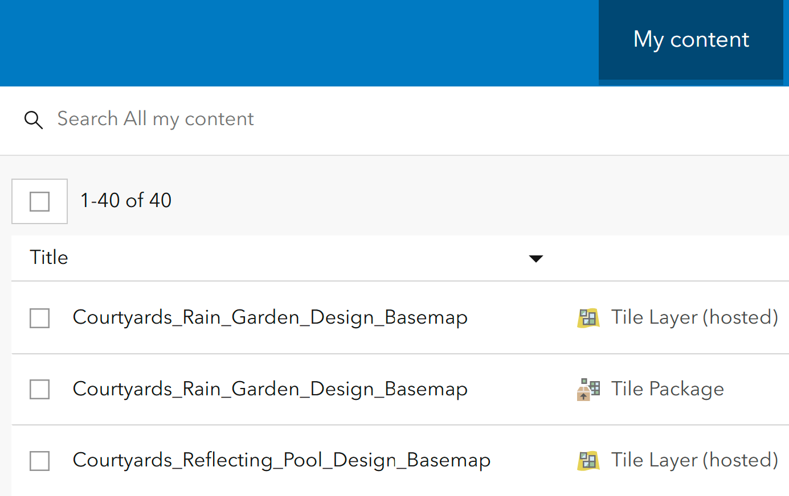The width and height of the screenshot is (789, 496).
Task: Click the magnifying glass search icon
Action: (34, 120)
